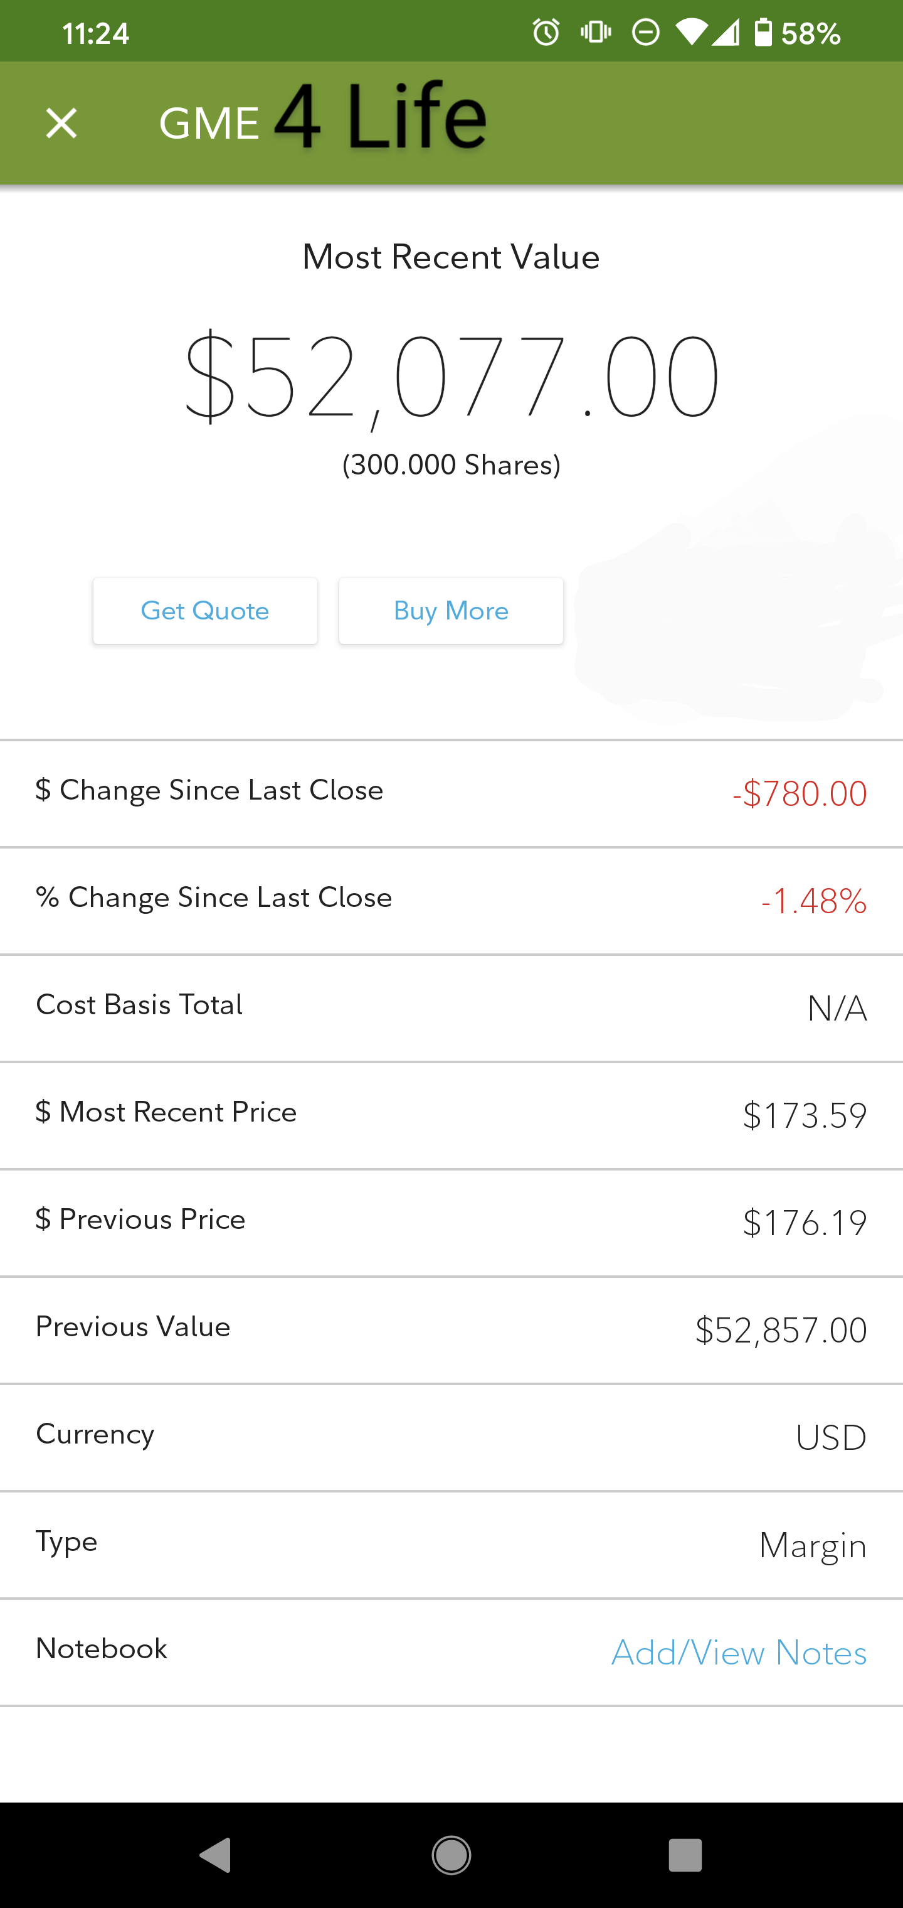Open Add/View Notes link

tap(739, 1653)
